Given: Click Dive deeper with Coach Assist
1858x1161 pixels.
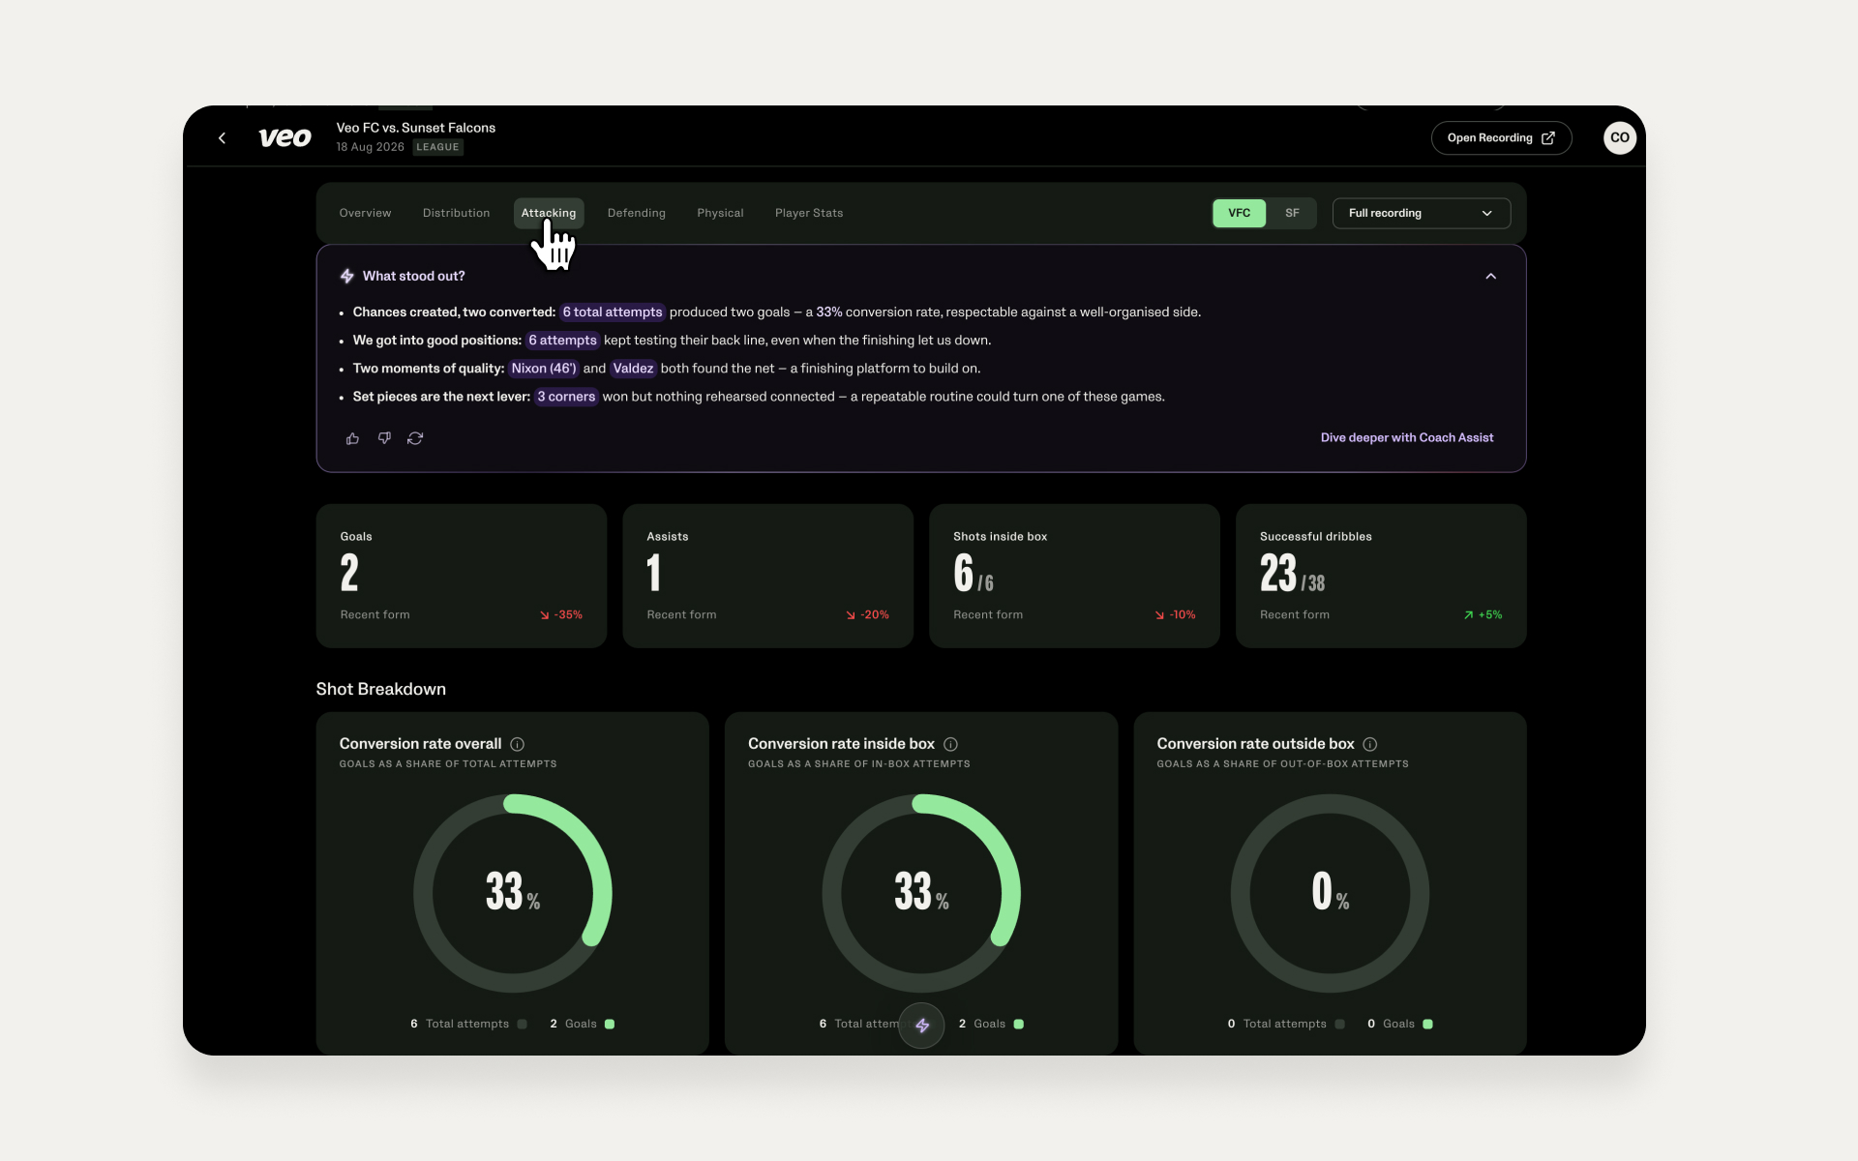Looking at the screenshot, I should tap(1407, 438).
